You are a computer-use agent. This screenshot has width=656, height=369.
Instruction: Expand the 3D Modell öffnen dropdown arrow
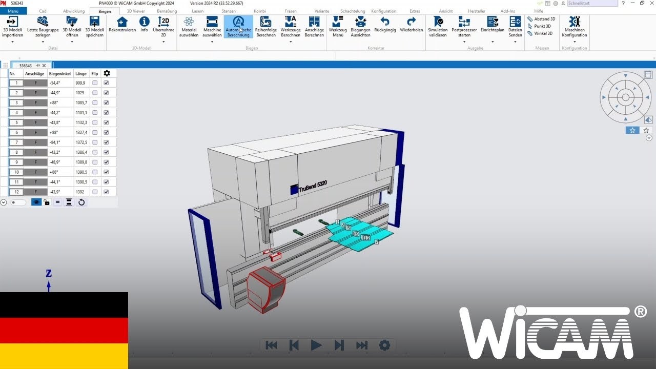tap(72, 42)
